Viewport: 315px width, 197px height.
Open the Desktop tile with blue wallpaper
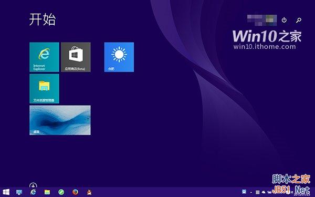[60, 120]
